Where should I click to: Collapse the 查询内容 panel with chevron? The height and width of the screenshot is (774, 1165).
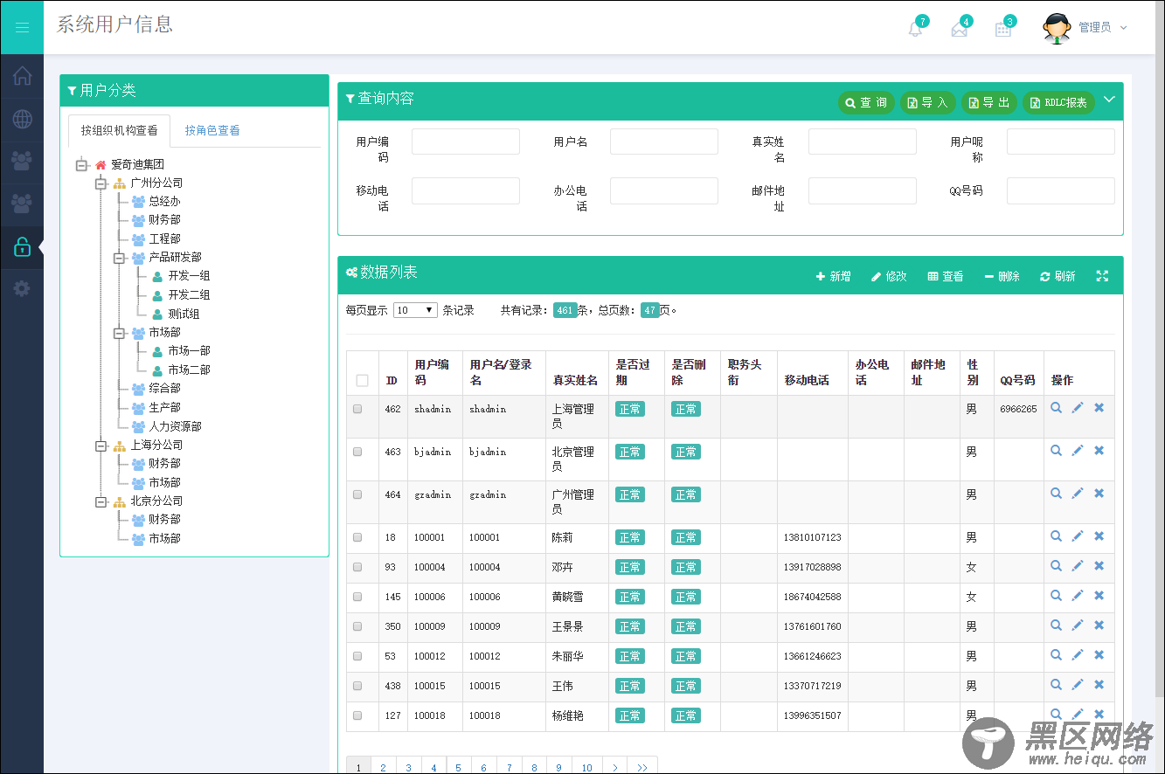point(1109,100)
